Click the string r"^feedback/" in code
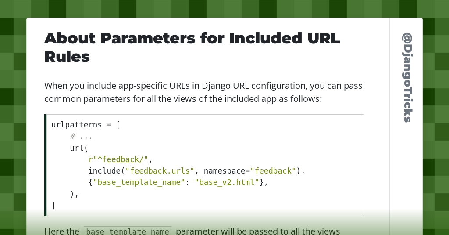Image resolution: width=449 pixels, height=235 pixels. pyautogui.click(x=118, y=159)
